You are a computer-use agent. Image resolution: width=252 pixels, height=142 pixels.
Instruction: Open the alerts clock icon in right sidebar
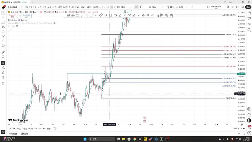tap(249, 18)
